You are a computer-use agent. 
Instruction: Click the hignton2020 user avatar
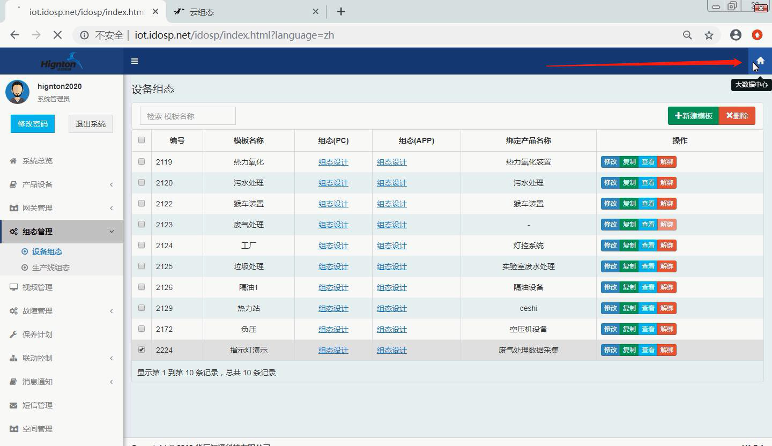pos(17,92)
